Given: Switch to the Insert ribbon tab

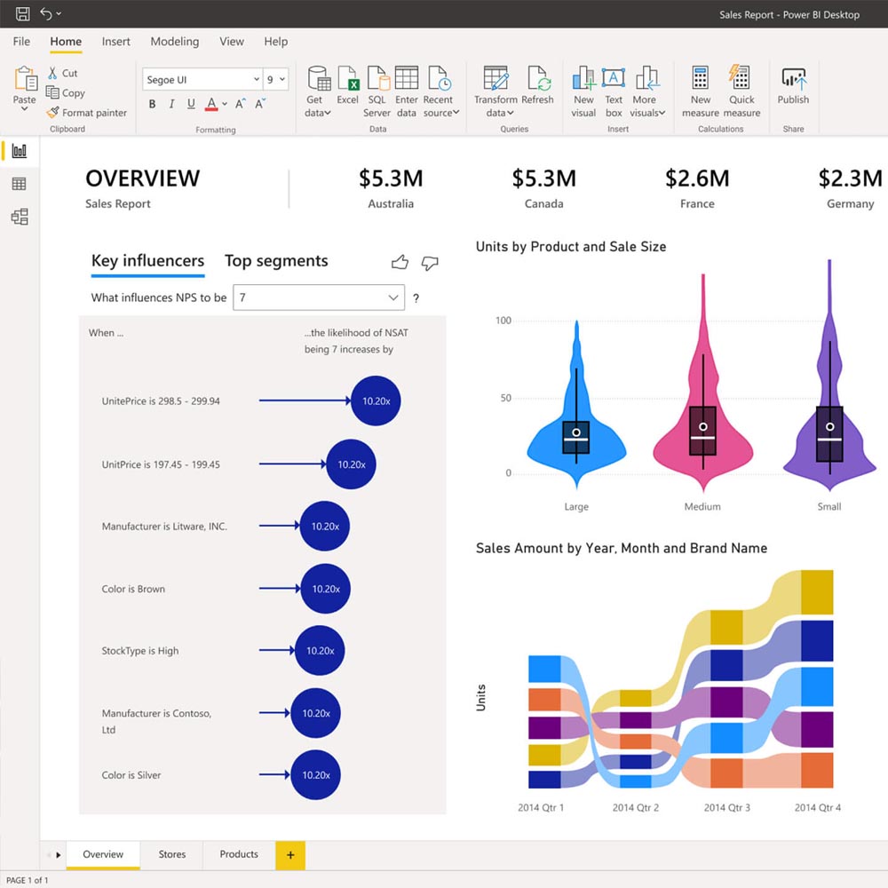Looking at the screenshot, I should click(116, 42).
